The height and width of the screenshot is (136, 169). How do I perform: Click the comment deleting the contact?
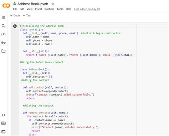[x=38, y=106]
